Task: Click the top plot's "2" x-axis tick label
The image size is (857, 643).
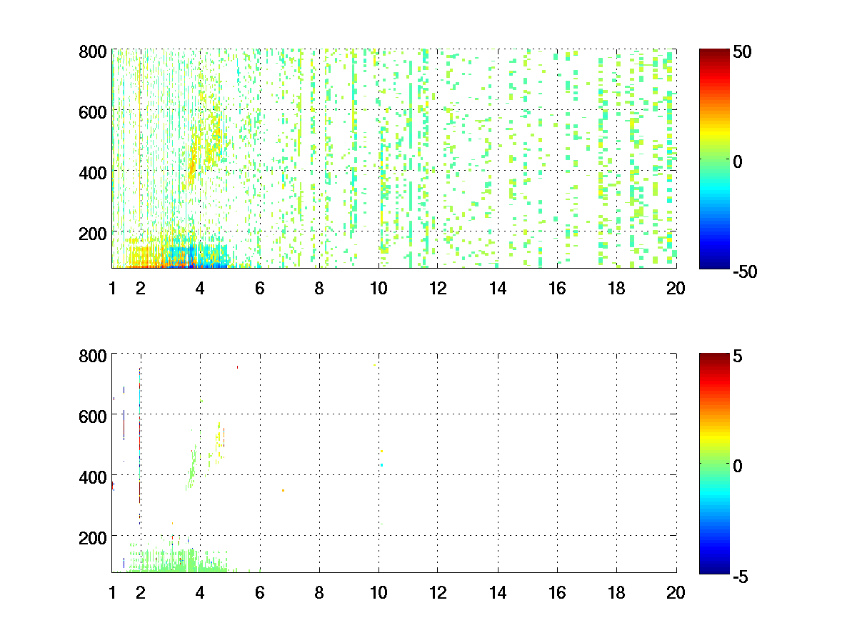Action: [141, 289]
